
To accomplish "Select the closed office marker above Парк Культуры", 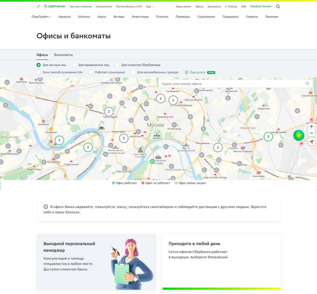I will (x=125, y=168).
